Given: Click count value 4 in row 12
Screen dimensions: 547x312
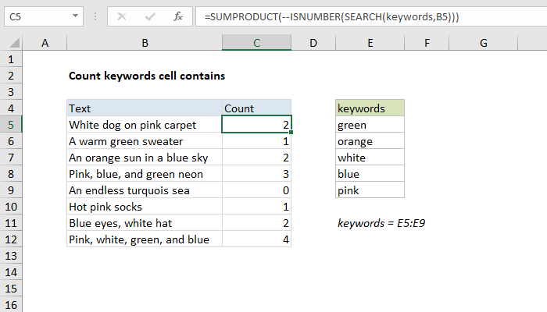Looking at the screenshot, I should click(x=256, y=239).
